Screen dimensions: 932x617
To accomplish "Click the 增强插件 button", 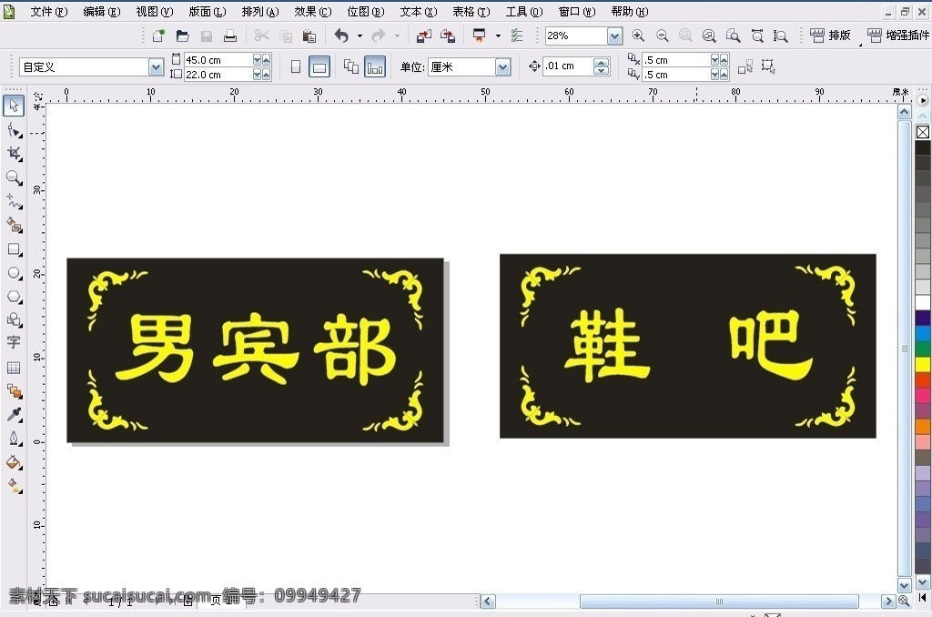I will coord(898,35).
